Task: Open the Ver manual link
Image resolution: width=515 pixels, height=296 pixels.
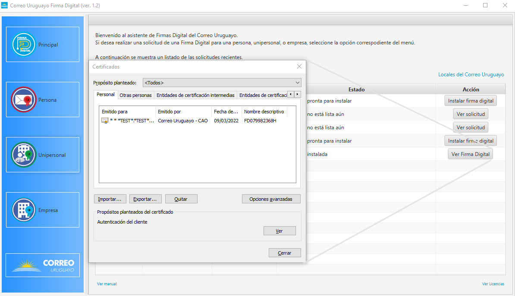Action: 107,284
